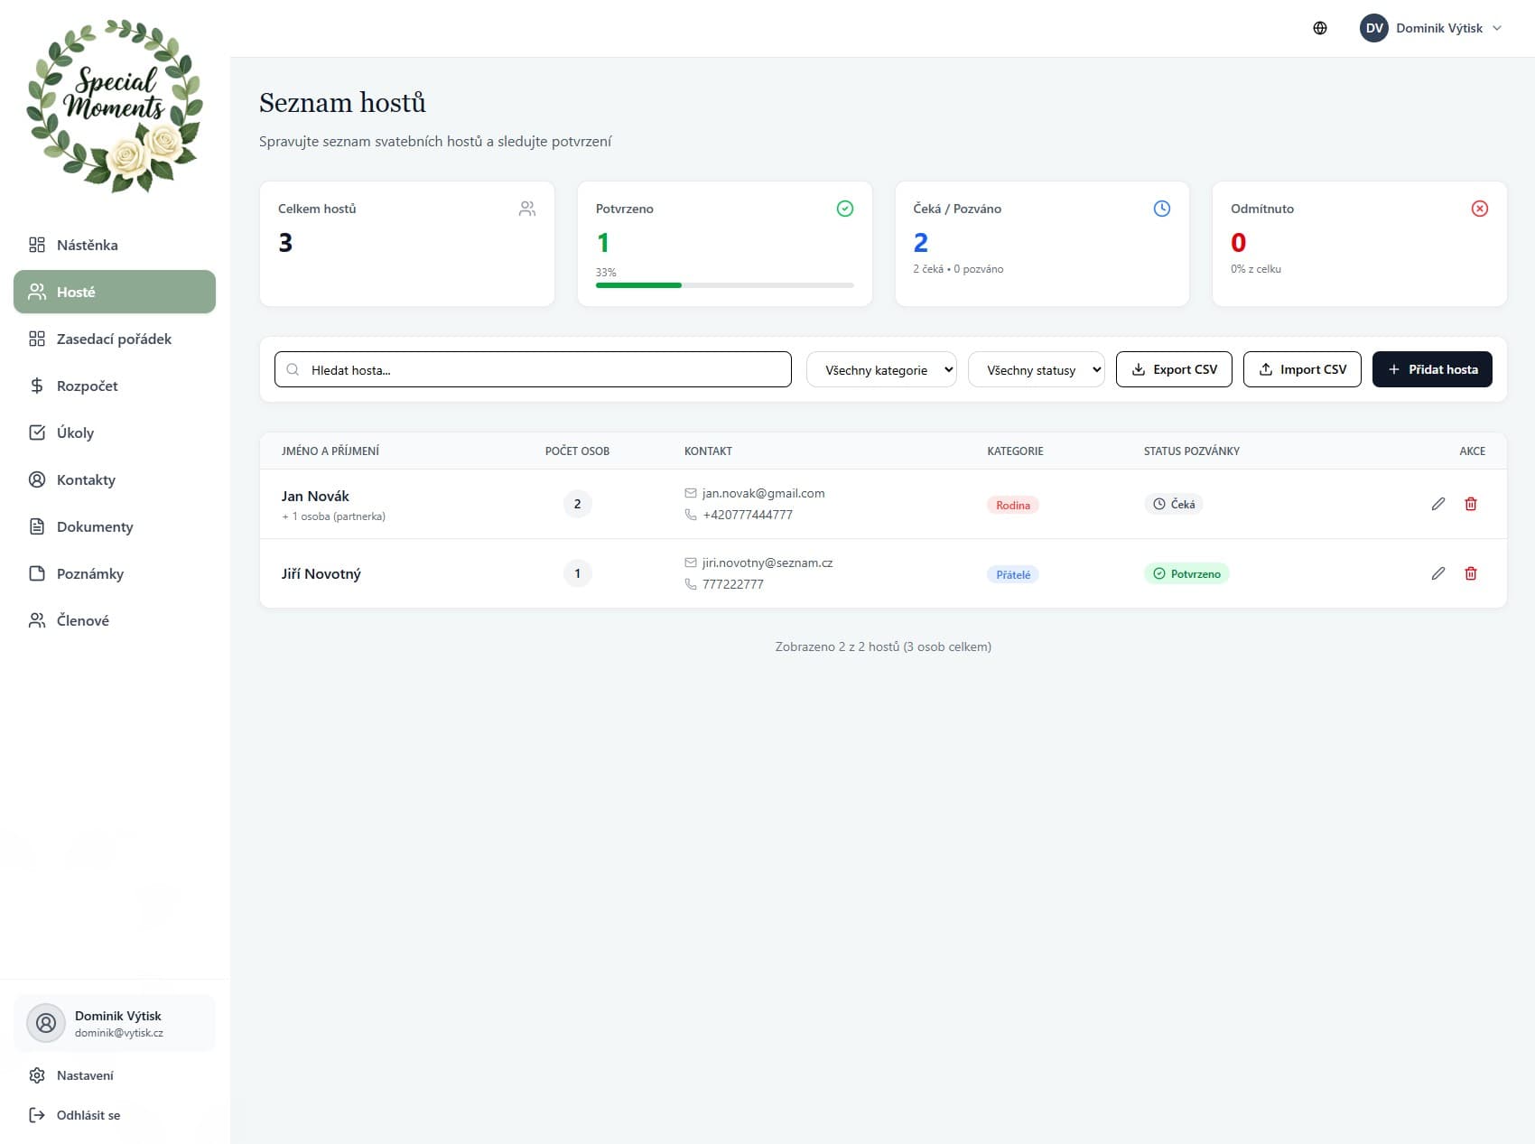Image resolution: width=1535 pixels, height=1144 pixels.
Task: Click the green Potvrzeno progress bar
Action: point(638,285)
